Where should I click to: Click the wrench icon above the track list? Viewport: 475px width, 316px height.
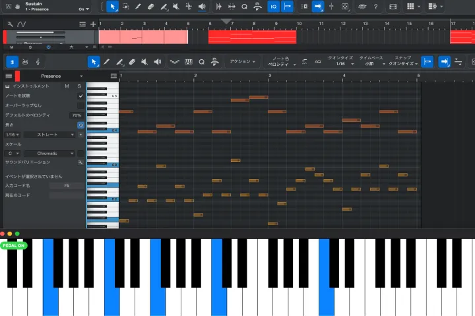click(x=10, y=24)
